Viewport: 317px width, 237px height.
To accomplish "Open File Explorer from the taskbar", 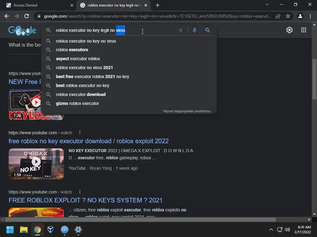I will pos(24,230).
